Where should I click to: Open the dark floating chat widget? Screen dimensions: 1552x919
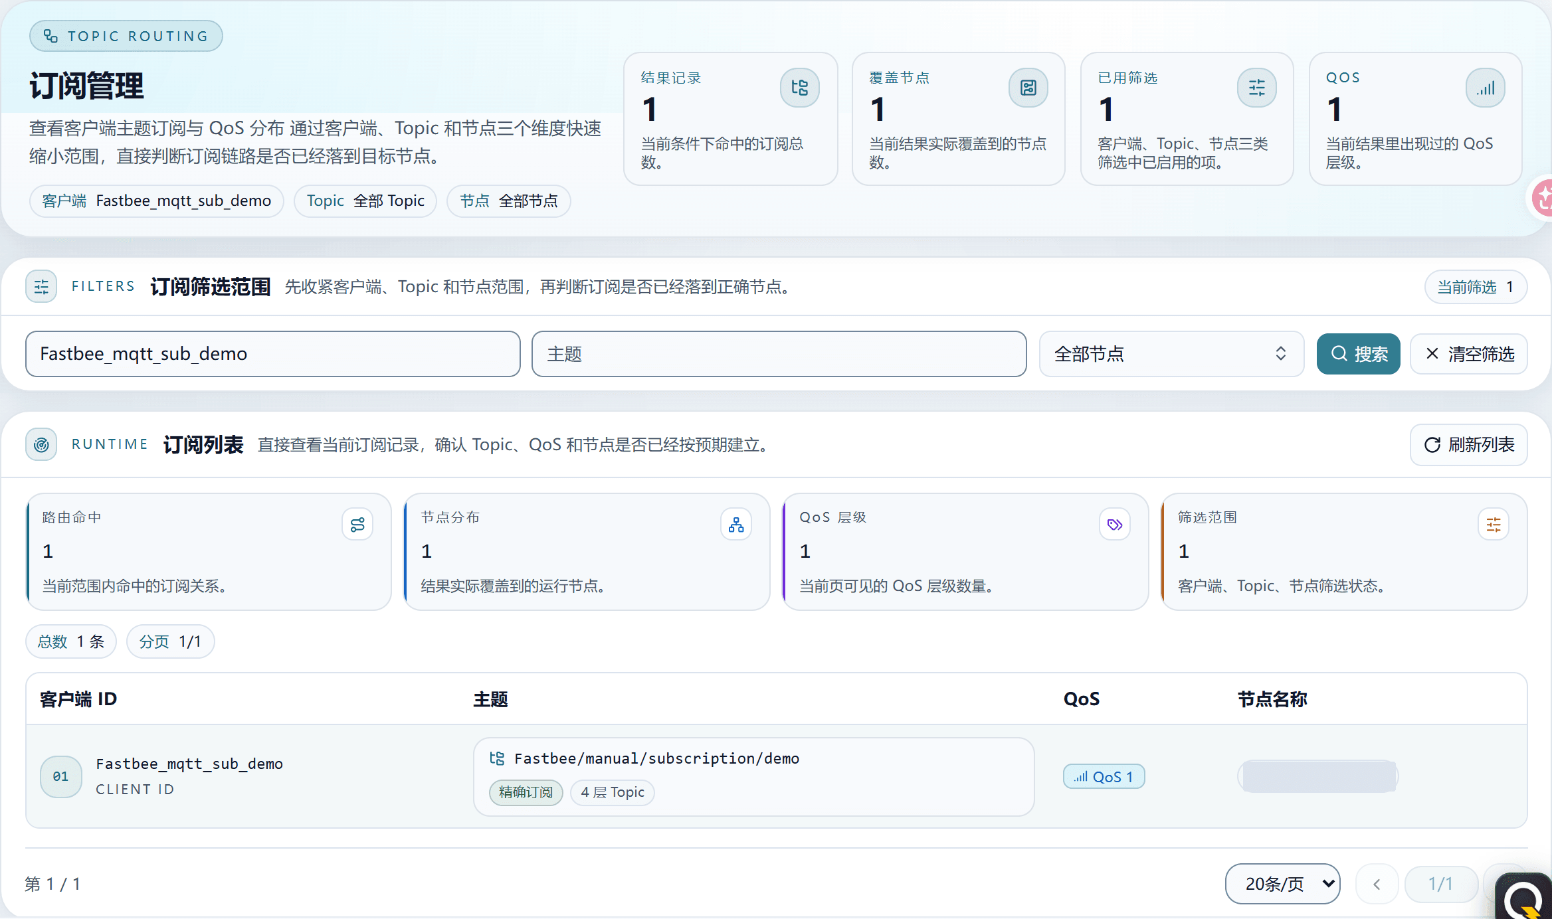point(1525,896)
